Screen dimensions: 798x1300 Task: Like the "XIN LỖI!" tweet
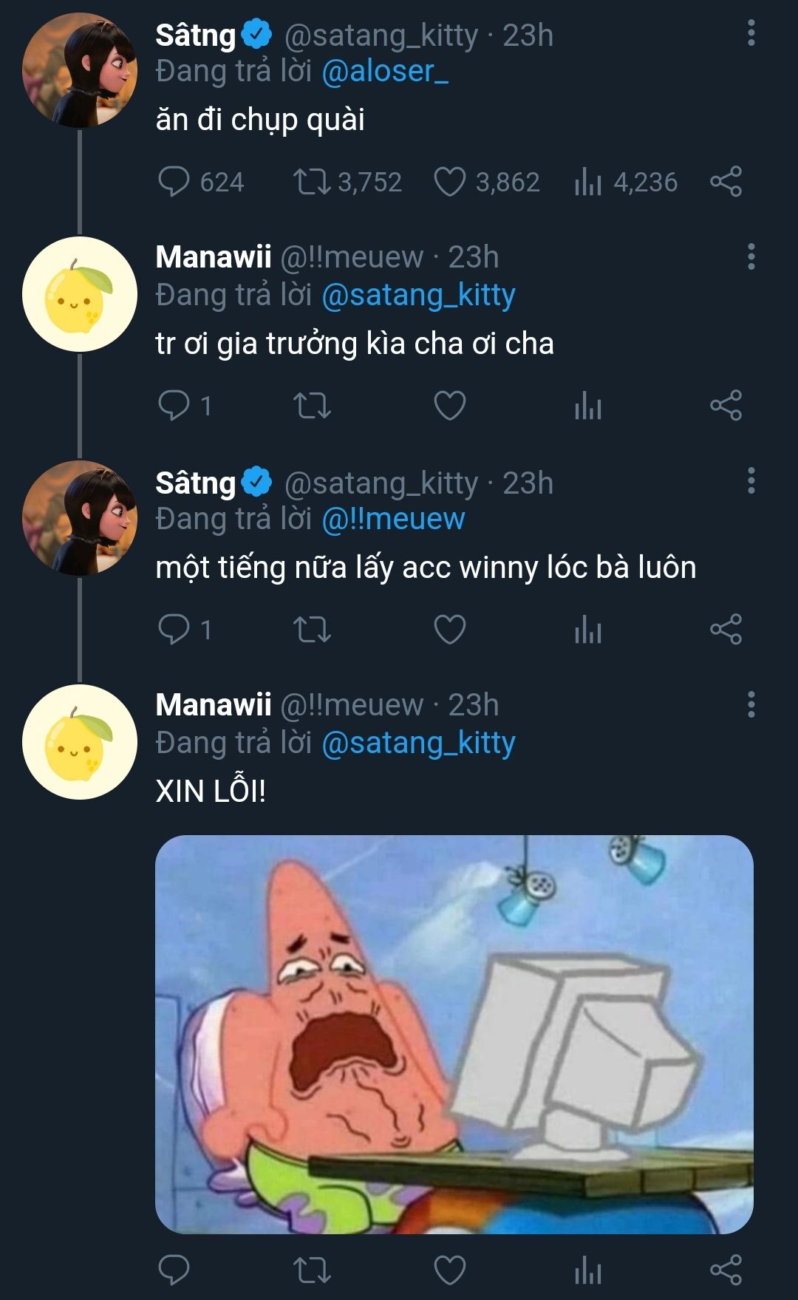(450, 1270)
